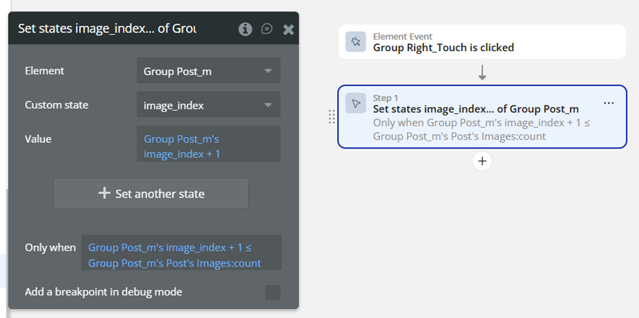This screenshot has width=639, height=318.
Task: Open the three-dot menu on Step 1
Action: (x=609, y=103)
